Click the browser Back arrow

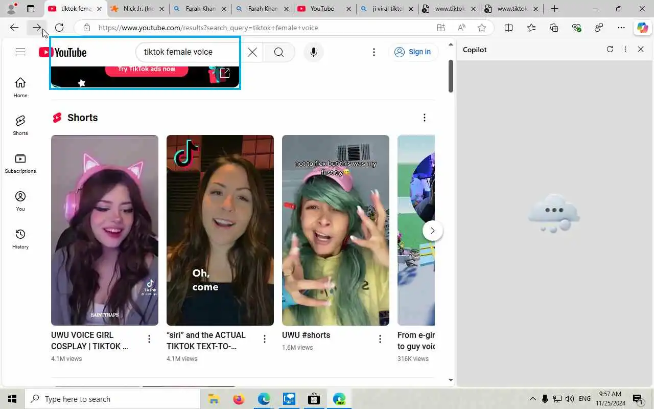tap(14, 28)
